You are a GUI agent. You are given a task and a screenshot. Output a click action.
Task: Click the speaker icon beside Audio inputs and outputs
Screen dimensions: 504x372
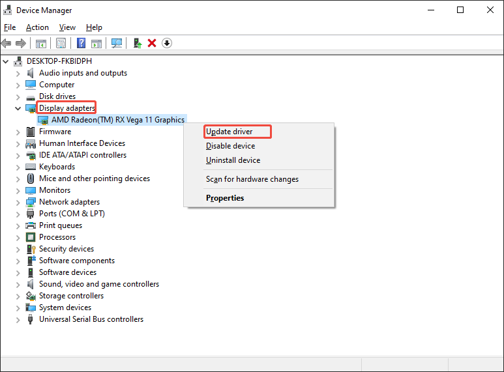[x=31, y=73]
